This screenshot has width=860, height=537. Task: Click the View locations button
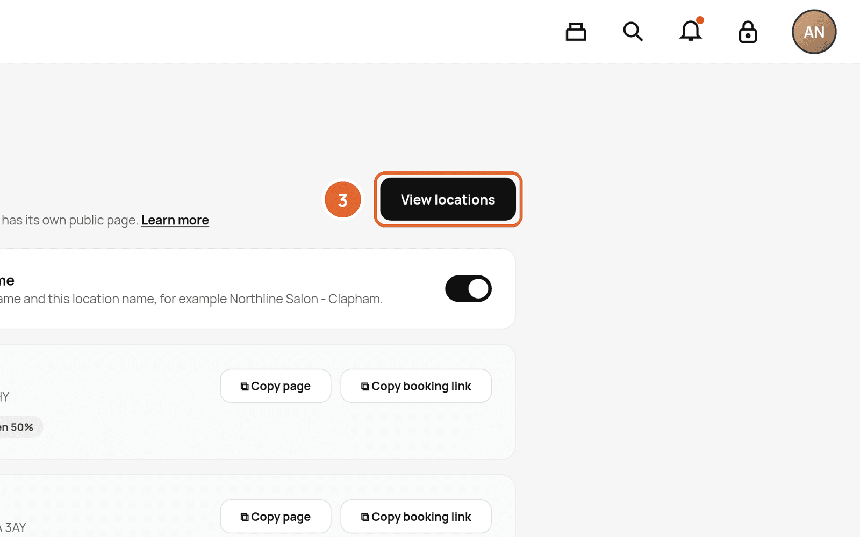448,199
